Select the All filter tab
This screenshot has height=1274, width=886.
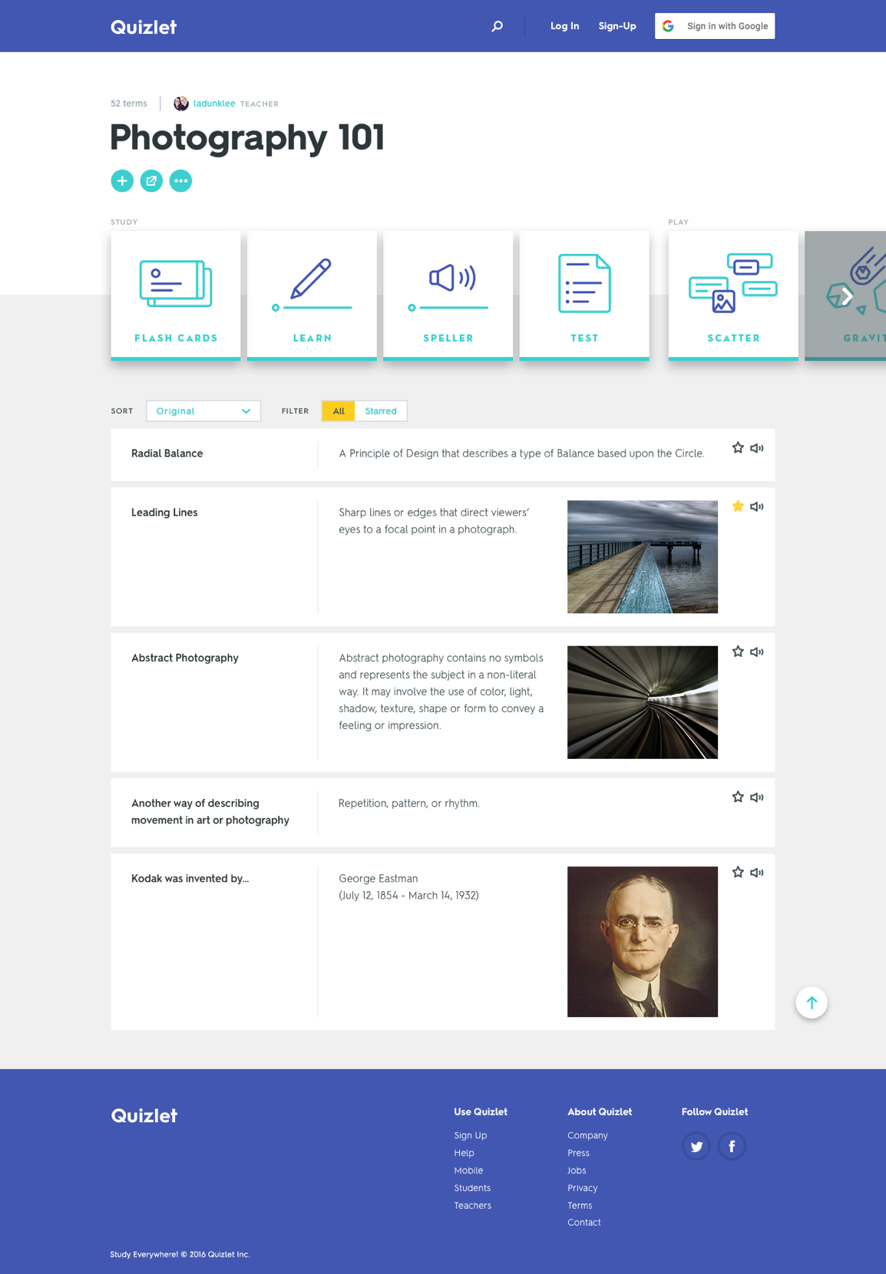pos(339,411)
